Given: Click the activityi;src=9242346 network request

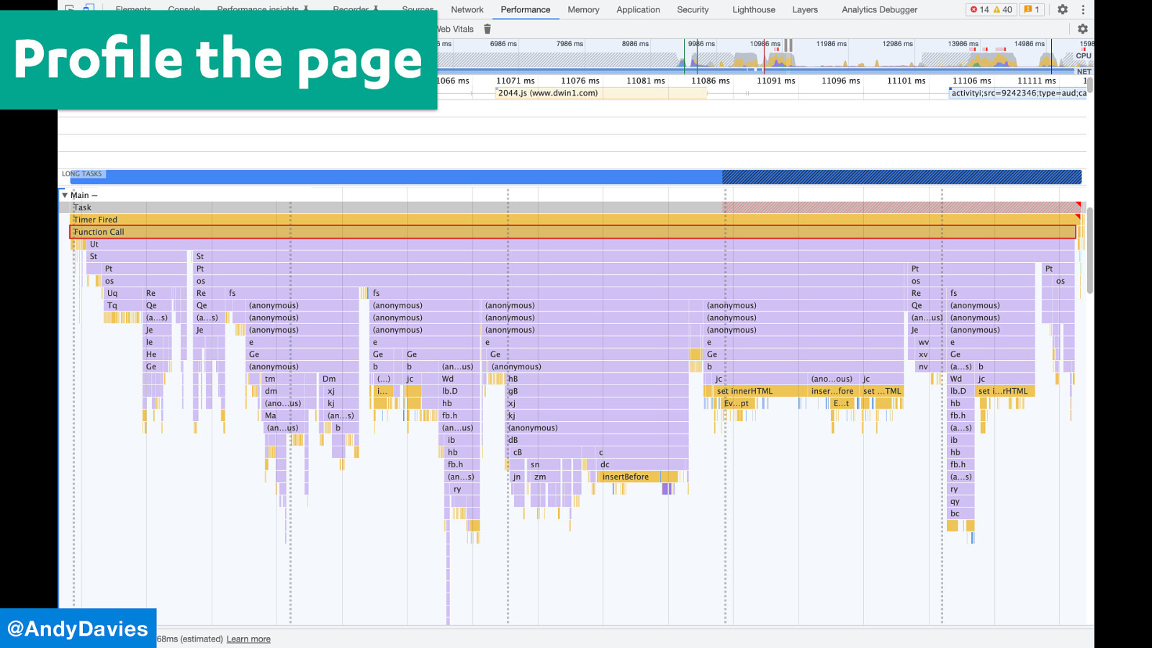Looking at the screenshot, I should (1018, 93).
